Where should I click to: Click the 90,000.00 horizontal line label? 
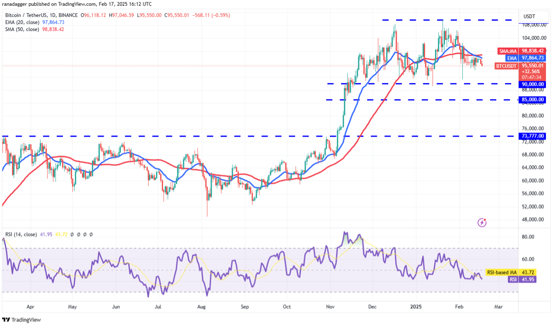pos(532,84)
